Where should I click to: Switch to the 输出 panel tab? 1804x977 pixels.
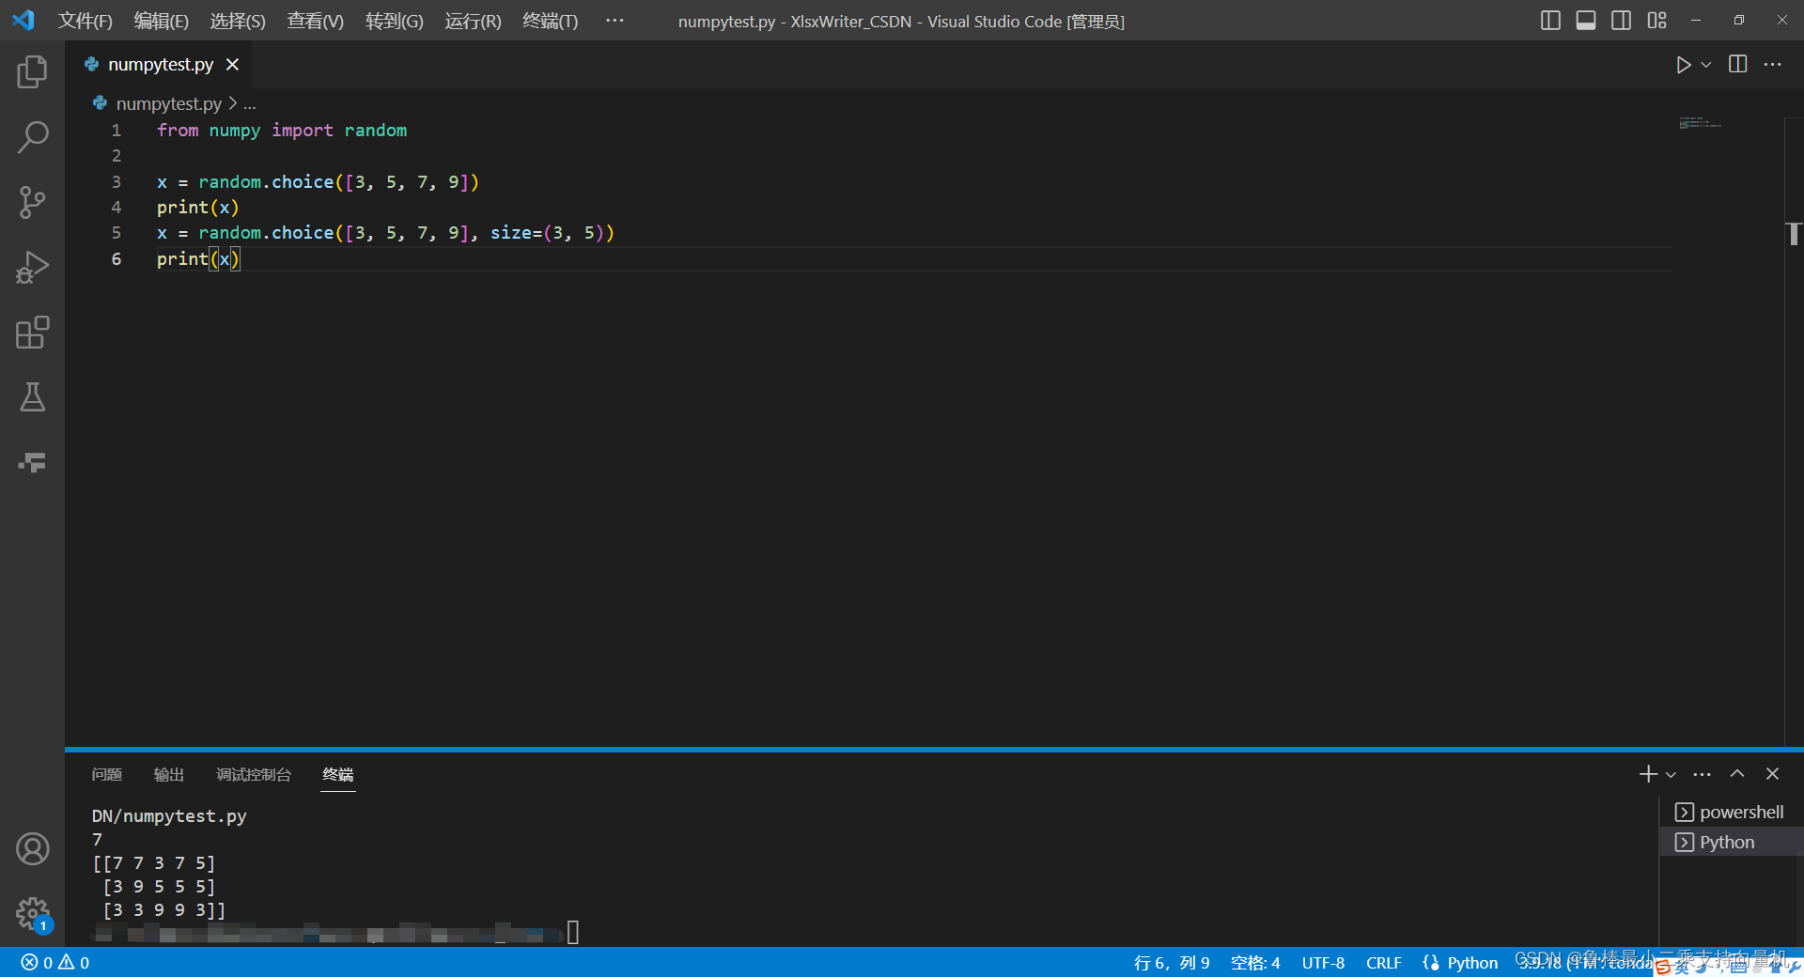click(x=169, y=775)
